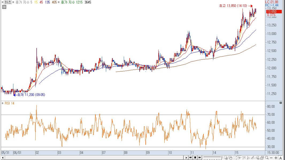The height and width of the screenshot is (160, 285).
Task: Click the stop button in the bottom toolbar
Action: click(x=195, y=158)
